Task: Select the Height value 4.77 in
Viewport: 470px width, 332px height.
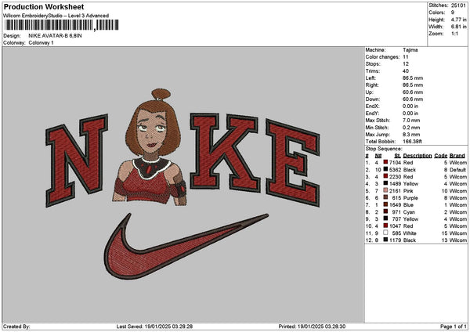Action: (x=458, y=20)
